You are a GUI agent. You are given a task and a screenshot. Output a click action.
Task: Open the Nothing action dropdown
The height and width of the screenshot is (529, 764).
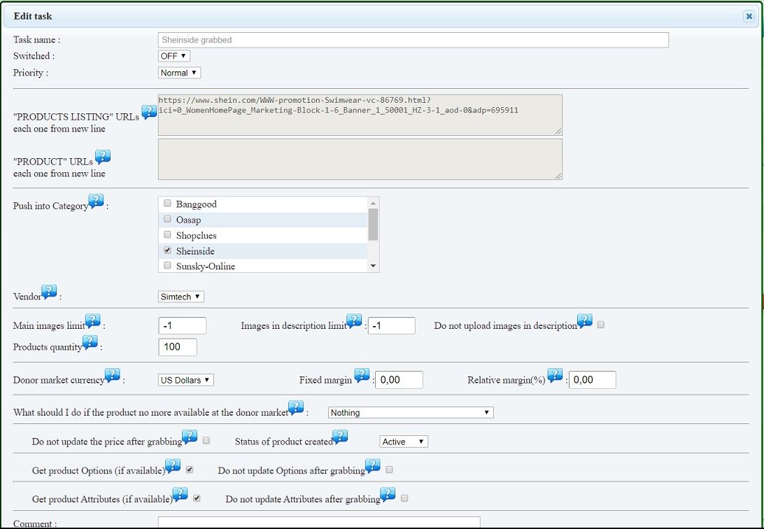(x=411, y=413)
